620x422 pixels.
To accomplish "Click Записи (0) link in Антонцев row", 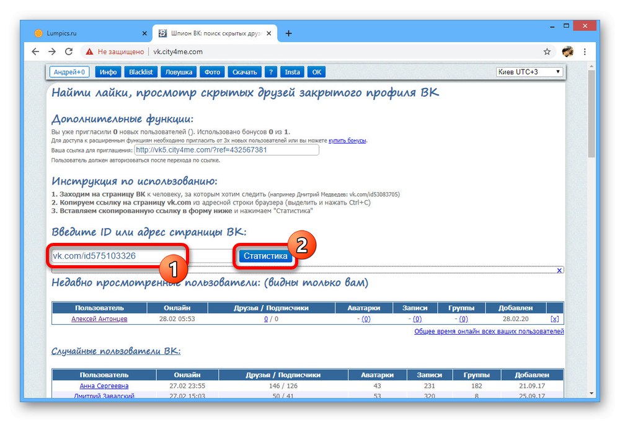I will point(417,319).
